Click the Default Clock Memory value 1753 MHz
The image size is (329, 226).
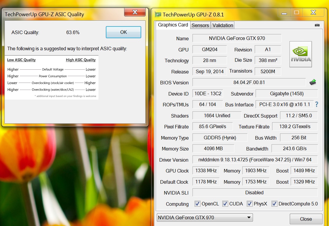pos(256,182)
